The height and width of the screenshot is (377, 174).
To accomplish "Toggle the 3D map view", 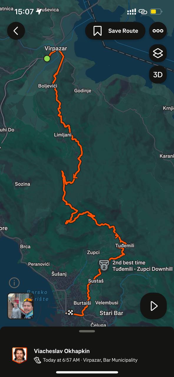I will [158, 75].
